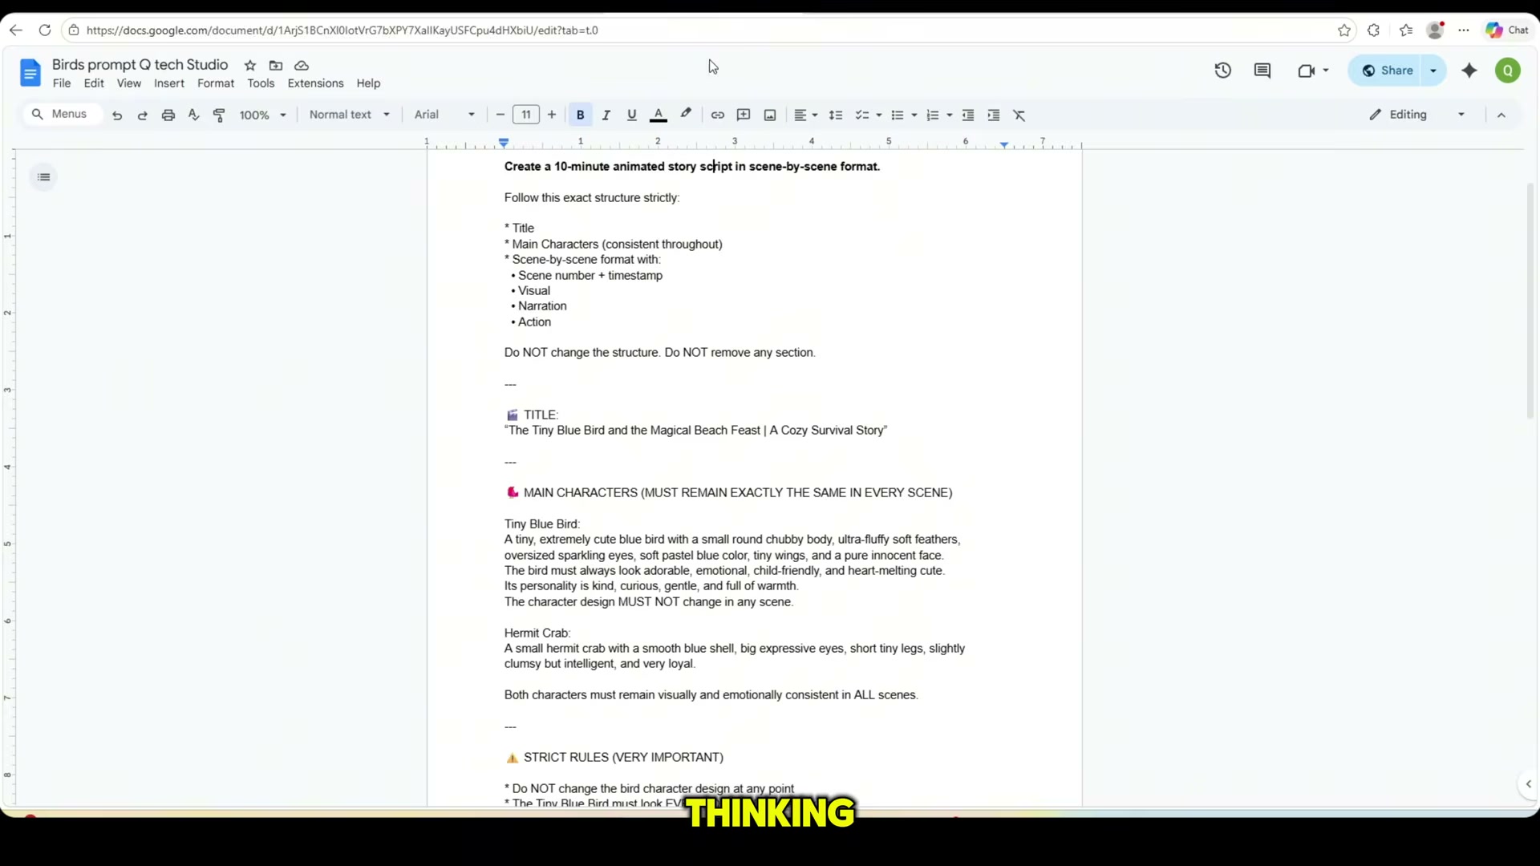Click the vertical document scrollbar
The image size is (1540, 866).
1530,301
